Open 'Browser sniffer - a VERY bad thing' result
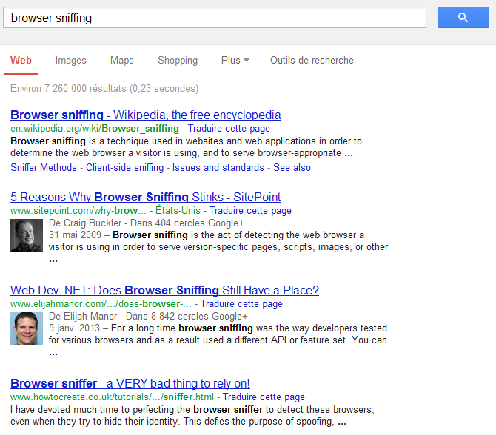Viewport: 496px width, 435px height. pos(130,383)
